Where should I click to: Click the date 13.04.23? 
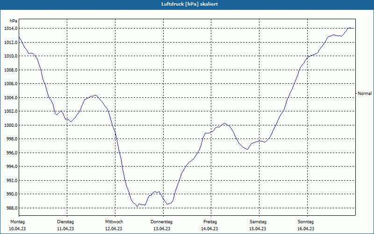click(162, 229)
